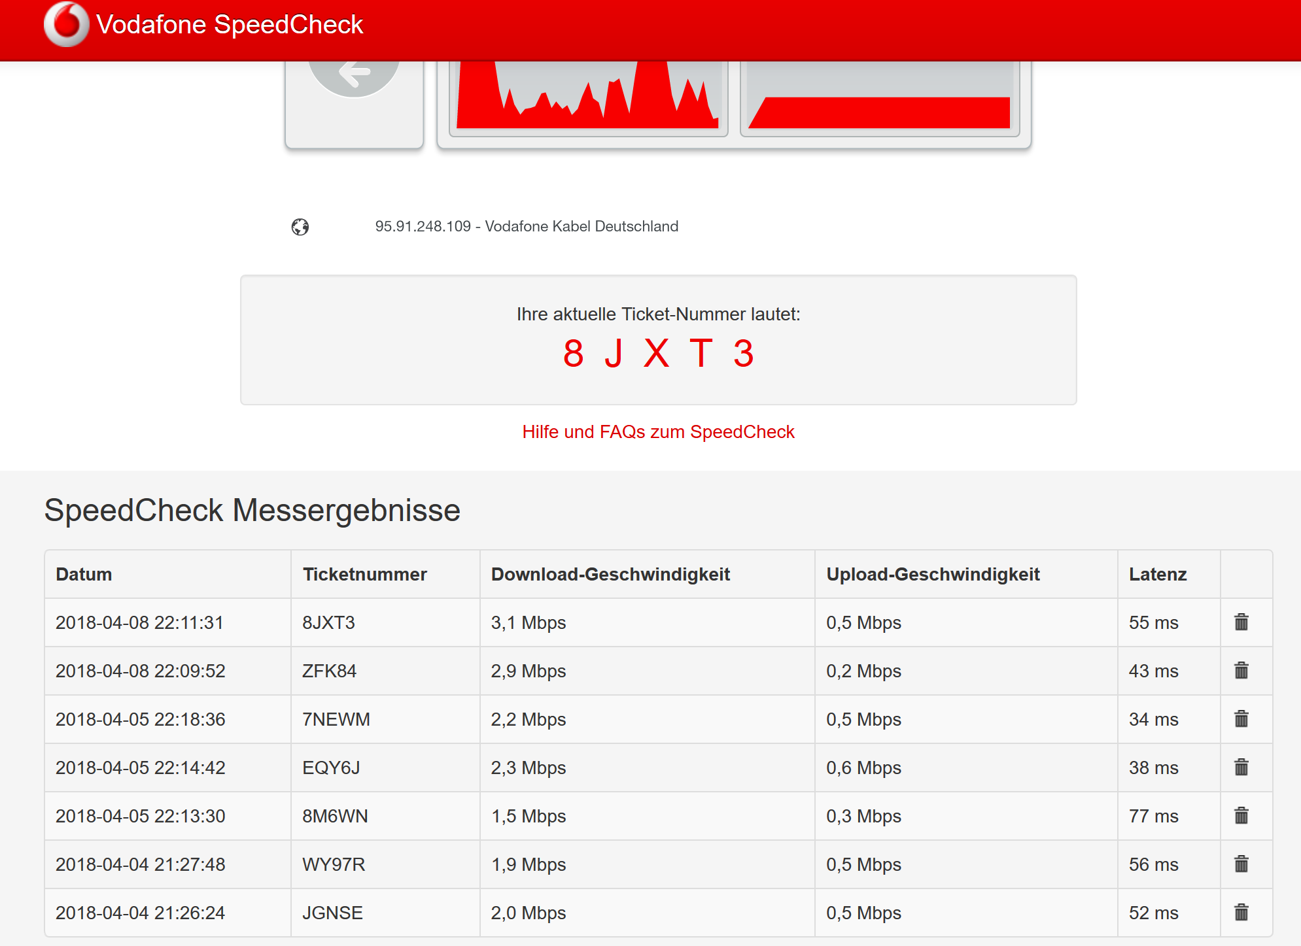Delete the WY97R measurement row
1301x946 pixels.
tap(1241, 864)
